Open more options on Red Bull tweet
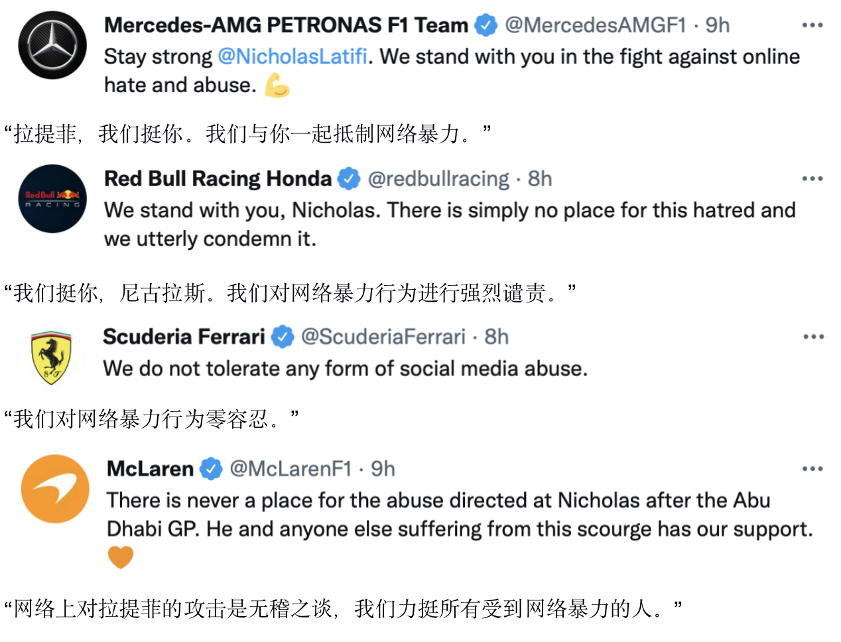Screen dimensions: 841x642 coord(812,178)
